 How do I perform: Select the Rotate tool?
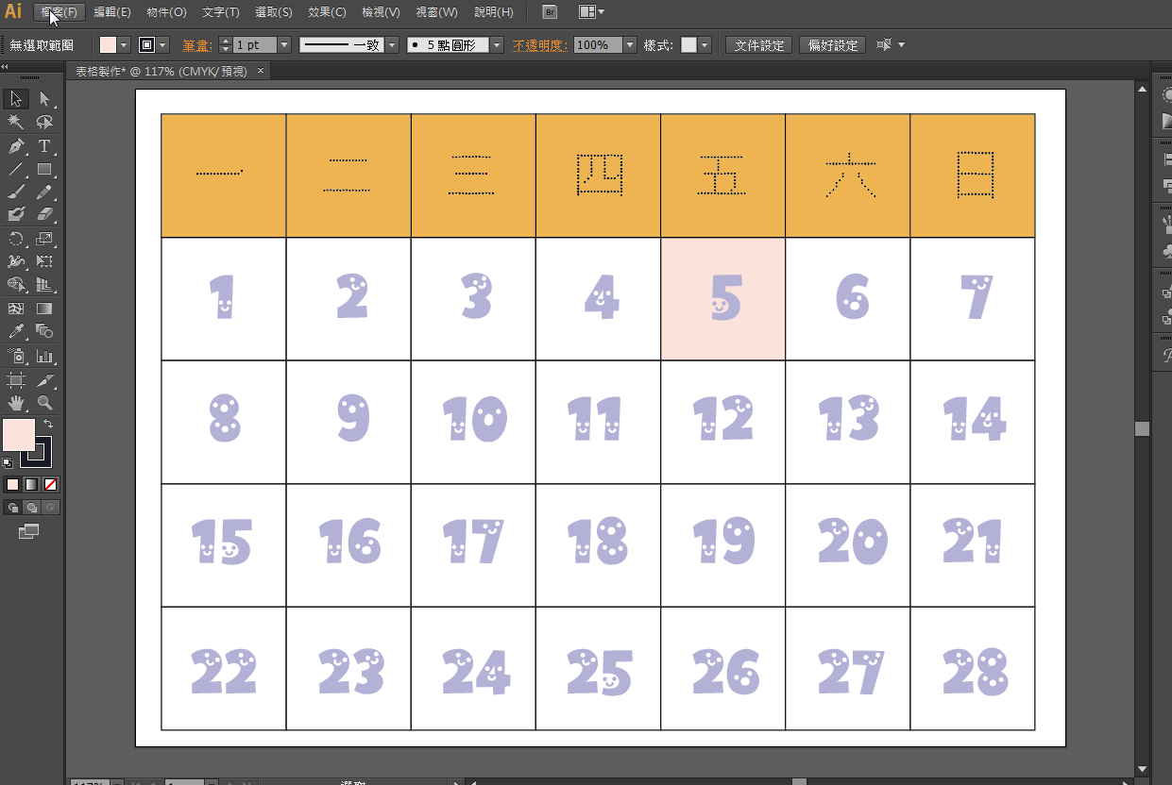click(x=15, y=239)
